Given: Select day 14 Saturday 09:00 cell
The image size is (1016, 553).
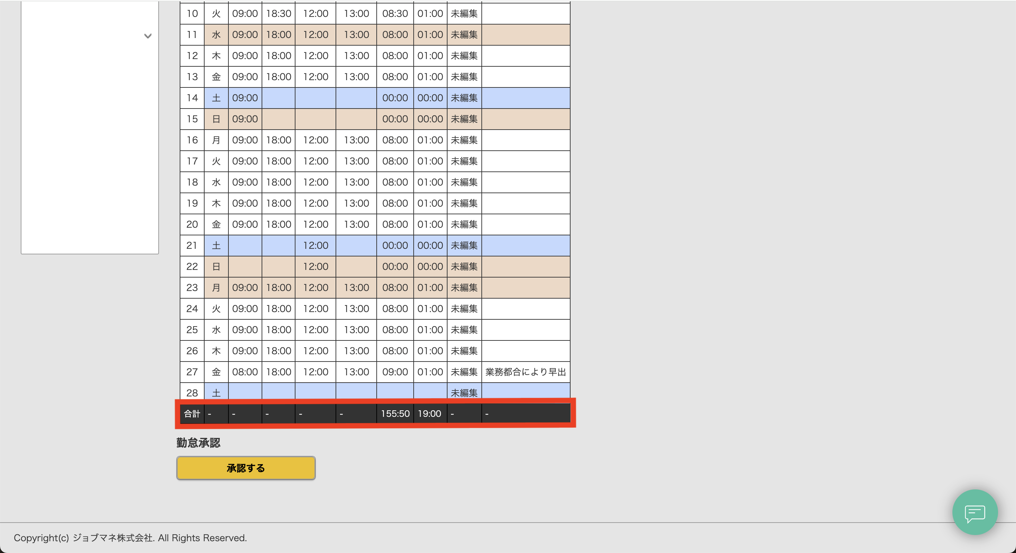Looking at the screenshot, I should pos(245,98).
